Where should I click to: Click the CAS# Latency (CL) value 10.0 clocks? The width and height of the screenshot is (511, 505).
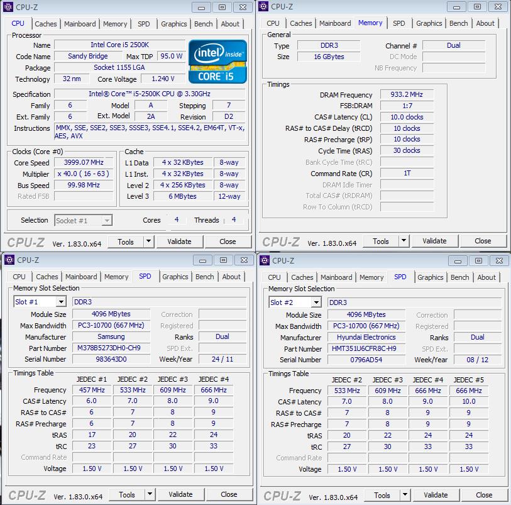click(x=407, y=117)
